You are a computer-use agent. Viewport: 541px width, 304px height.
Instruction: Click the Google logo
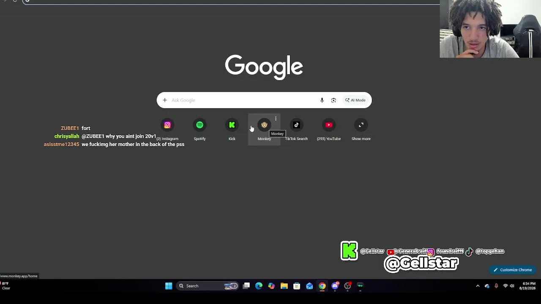[x=264, y=67]
